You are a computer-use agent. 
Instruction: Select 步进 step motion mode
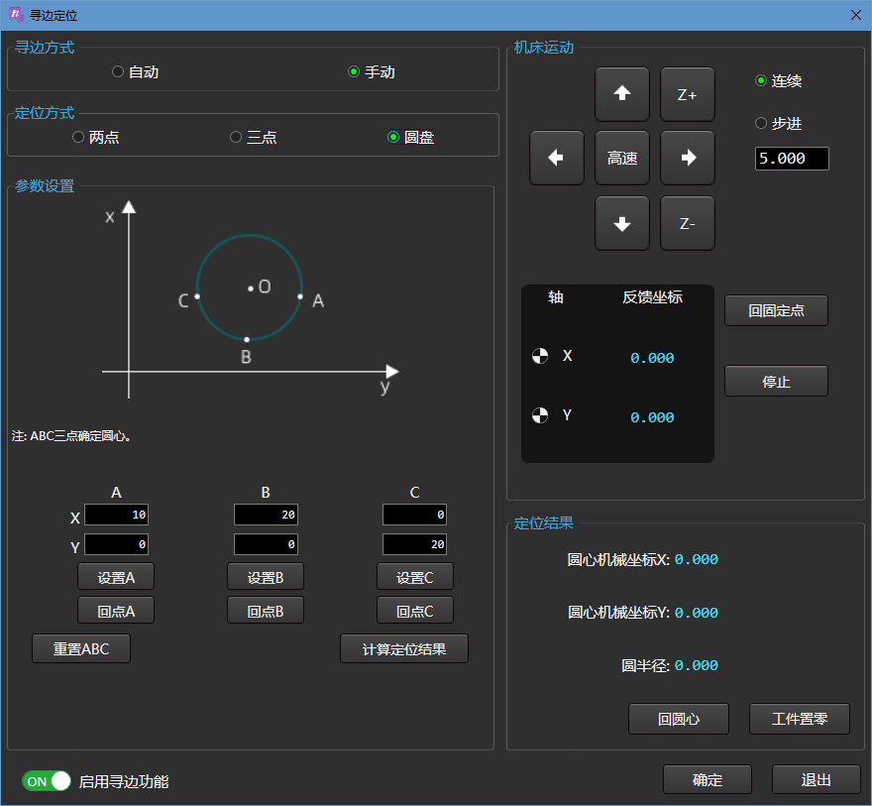(x=779, y=123)
